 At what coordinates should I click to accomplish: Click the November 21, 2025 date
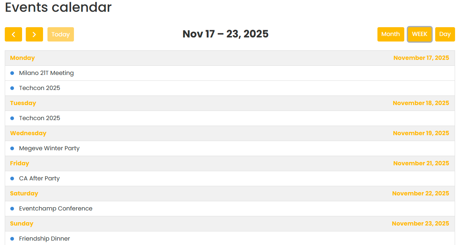421,163
